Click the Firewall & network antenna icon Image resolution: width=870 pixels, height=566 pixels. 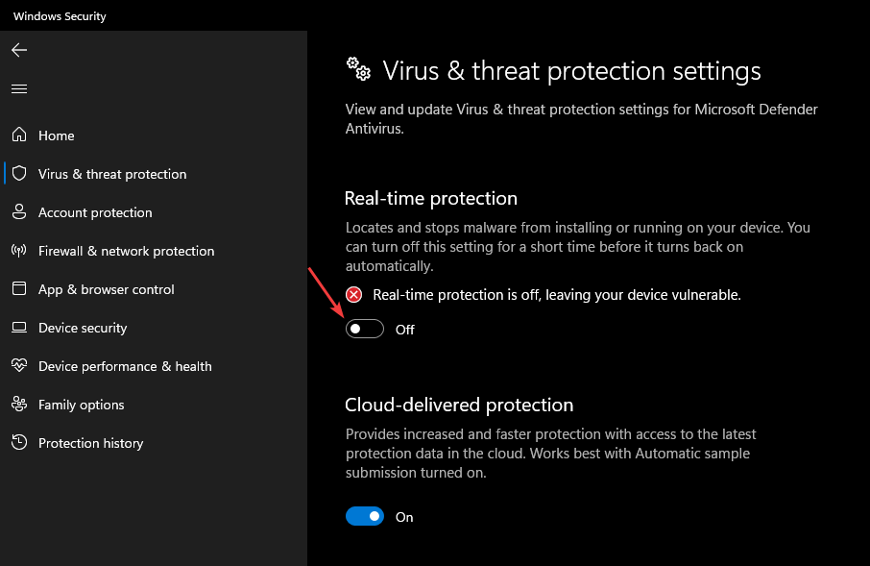pos(19,251)
